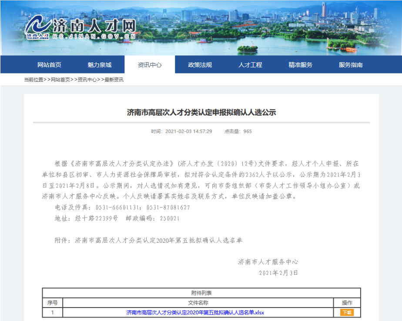The height and width of the screenshot is (321, 402).
Task: Select the 资讯中心 navigation tab
Action: (150, 65)
